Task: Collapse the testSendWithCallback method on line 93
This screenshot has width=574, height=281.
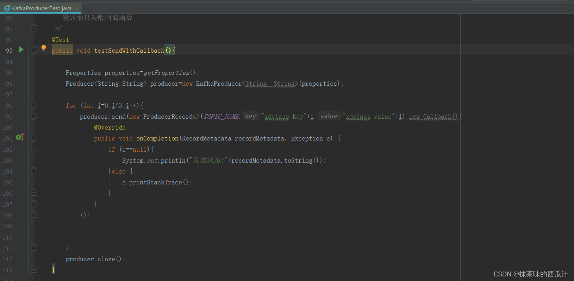Action: tap(34, 51)
